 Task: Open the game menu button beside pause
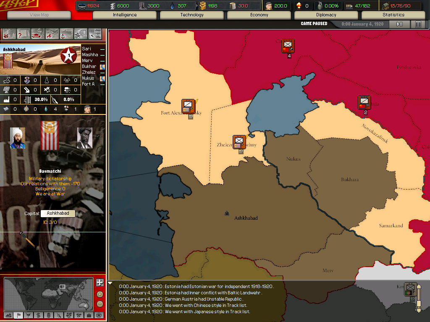(x=418, y=24)
